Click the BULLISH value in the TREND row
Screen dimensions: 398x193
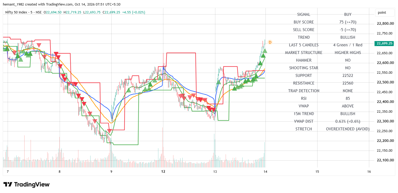pos(348,37)
